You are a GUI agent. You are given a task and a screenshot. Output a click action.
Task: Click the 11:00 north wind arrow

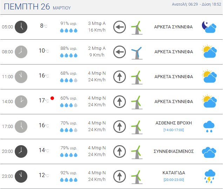coord(120,76)
